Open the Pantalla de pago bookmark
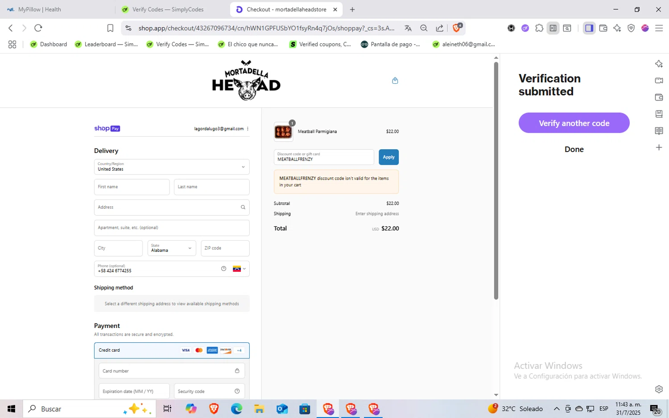The width and height of the screenshot is (669, 418). [390, 44]
